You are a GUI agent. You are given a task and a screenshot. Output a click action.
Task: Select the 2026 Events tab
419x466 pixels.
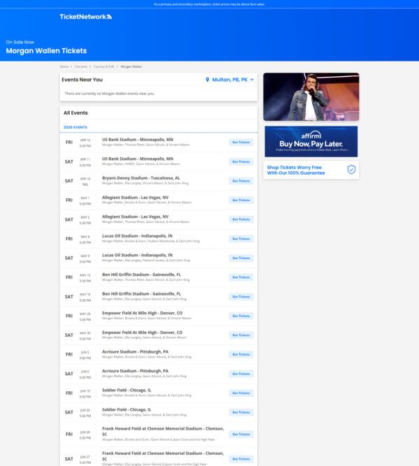[x=75, y=127]
